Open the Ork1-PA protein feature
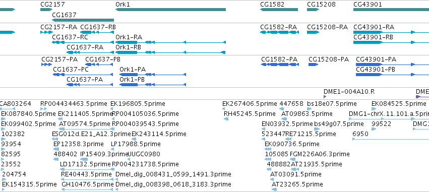The width and height of the screenshot is (429, 192). click(x=153, y=75)
